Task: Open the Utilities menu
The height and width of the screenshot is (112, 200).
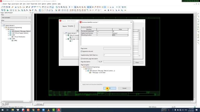Action: [x=49, y=4]
